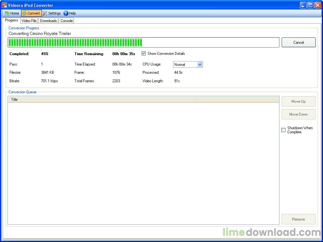This screenshot has width=323, height=242.
Task: Open the Home toolbar button
Action: pyautogui.click(x=12, y=13)
